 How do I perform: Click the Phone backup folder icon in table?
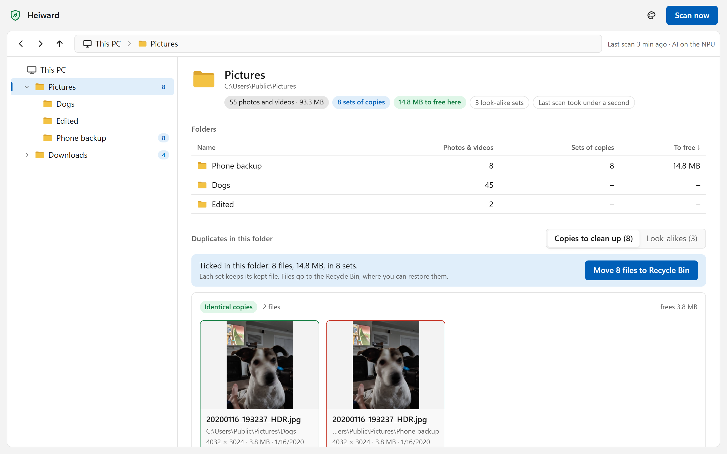(202, 166)
